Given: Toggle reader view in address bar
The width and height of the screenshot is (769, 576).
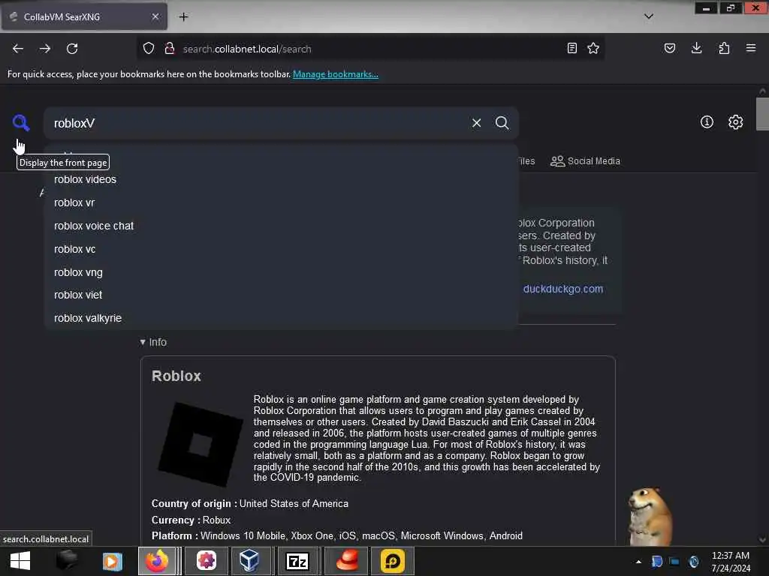Looking at the screenshot, I should pyautogui.click(x=571, y=48).
